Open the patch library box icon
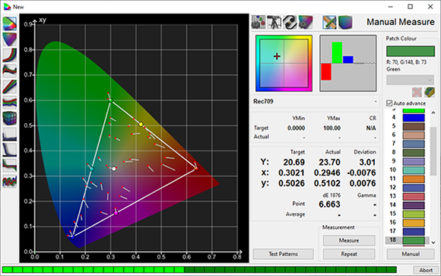The height and width of the screenshot is (276, 441). click(429, 92)
